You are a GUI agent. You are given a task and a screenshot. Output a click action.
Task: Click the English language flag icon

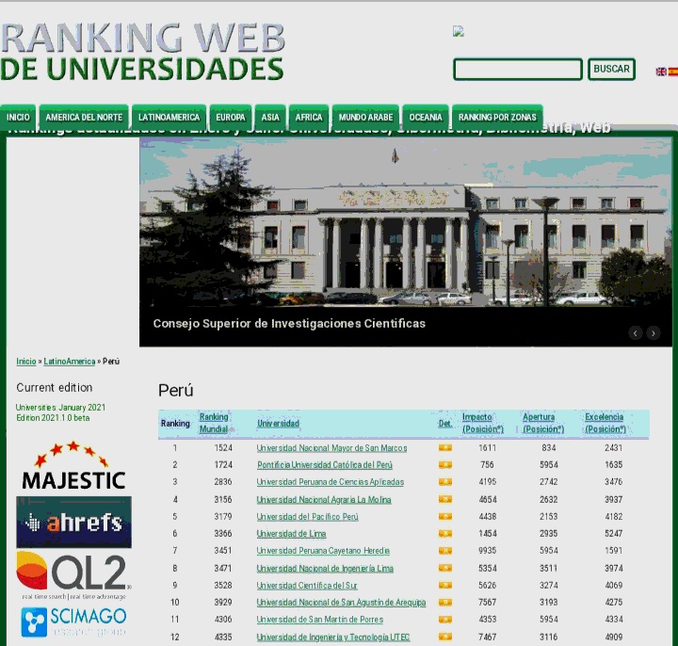click(661, 72)
